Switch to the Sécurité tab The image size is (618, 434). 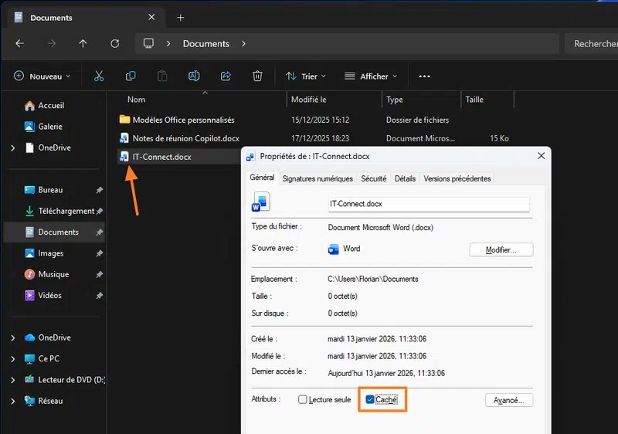pyautogui.click(x=374, y=178)
